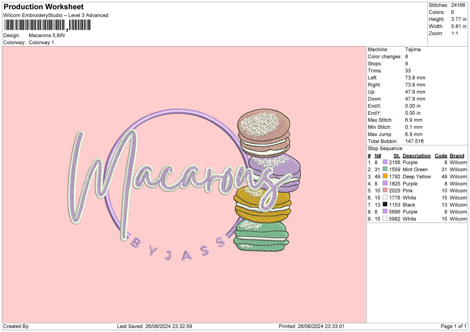Click the stitch count '1792'
This screenshot has height=332, width=470.
pos(395,177)
